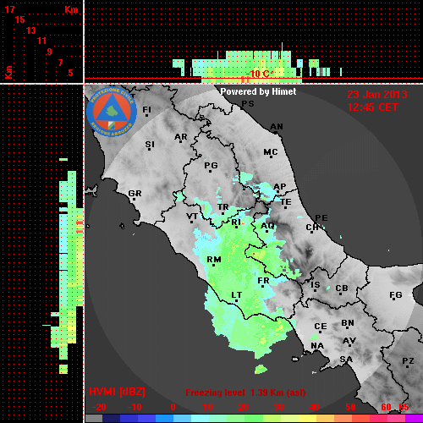Click the '15' altitude axis label
Image resolution: width=423 pixels, height=423 pixels.
pyautogui.click(x=20, y=19)
